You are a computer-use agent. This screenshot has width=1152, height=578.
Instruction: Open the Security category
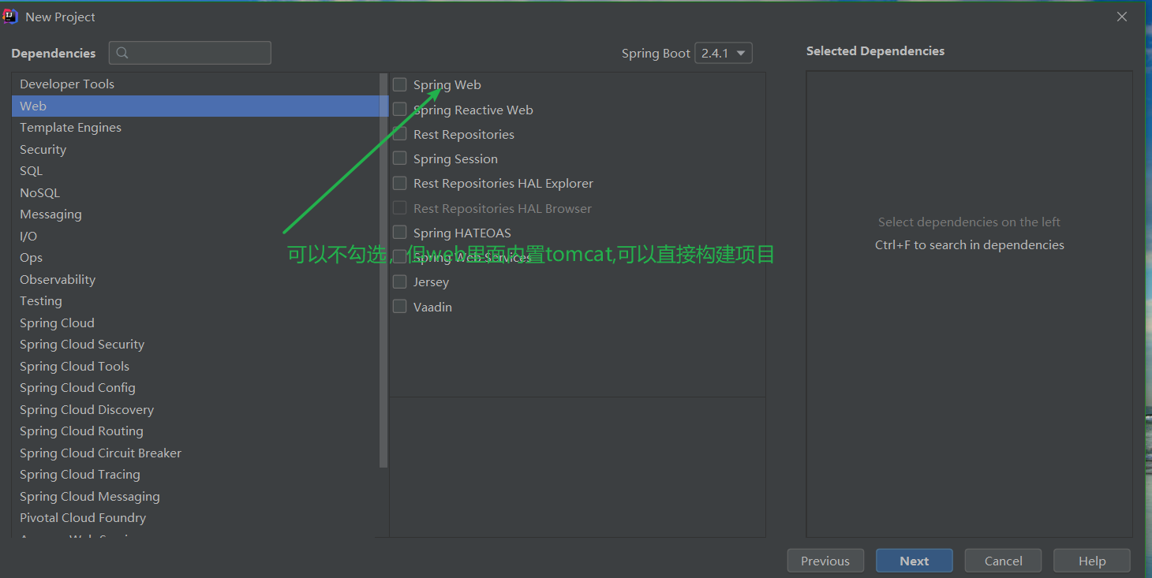coord(196,149)
